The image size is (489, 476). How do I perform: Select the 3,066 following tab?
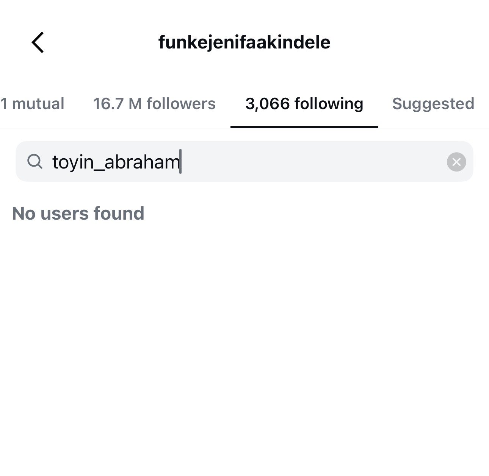pyautogui.click(x=304, y=104)
